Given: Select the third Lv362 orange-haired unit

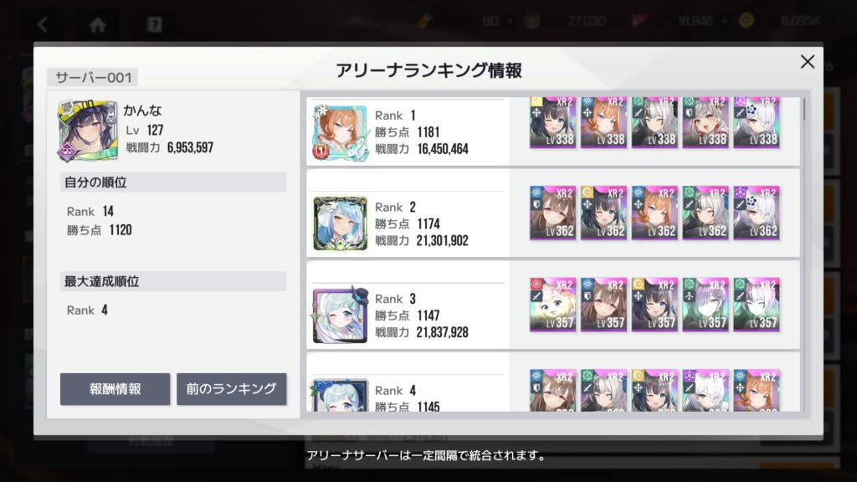Looking at the screenshot, I should click(x=654, y=213).
